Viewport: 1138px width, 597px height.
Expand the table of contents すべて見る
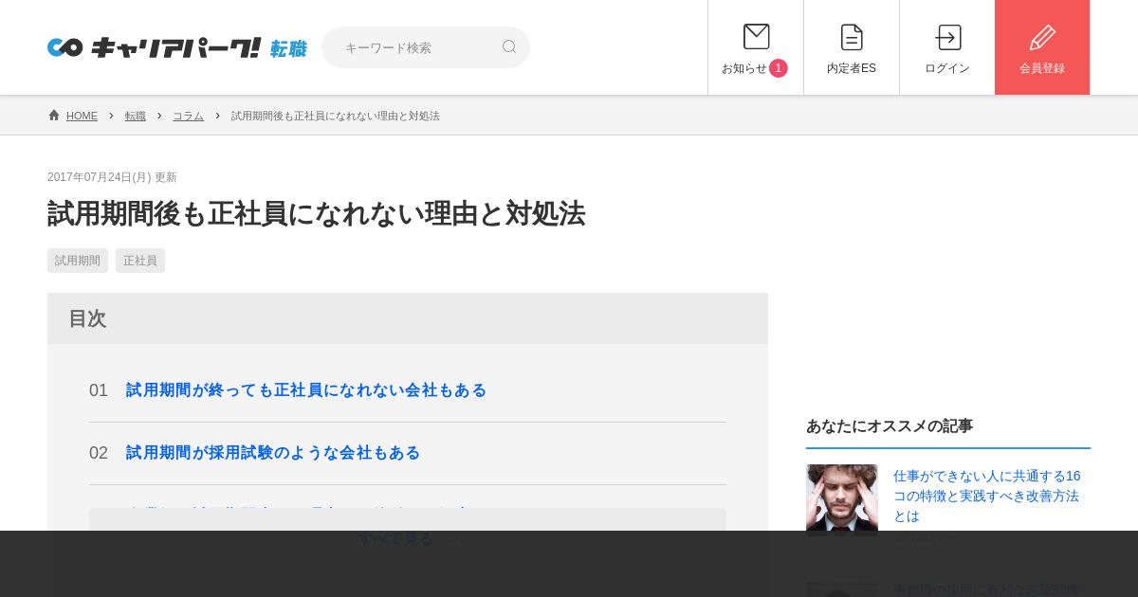tap(408, 538)
